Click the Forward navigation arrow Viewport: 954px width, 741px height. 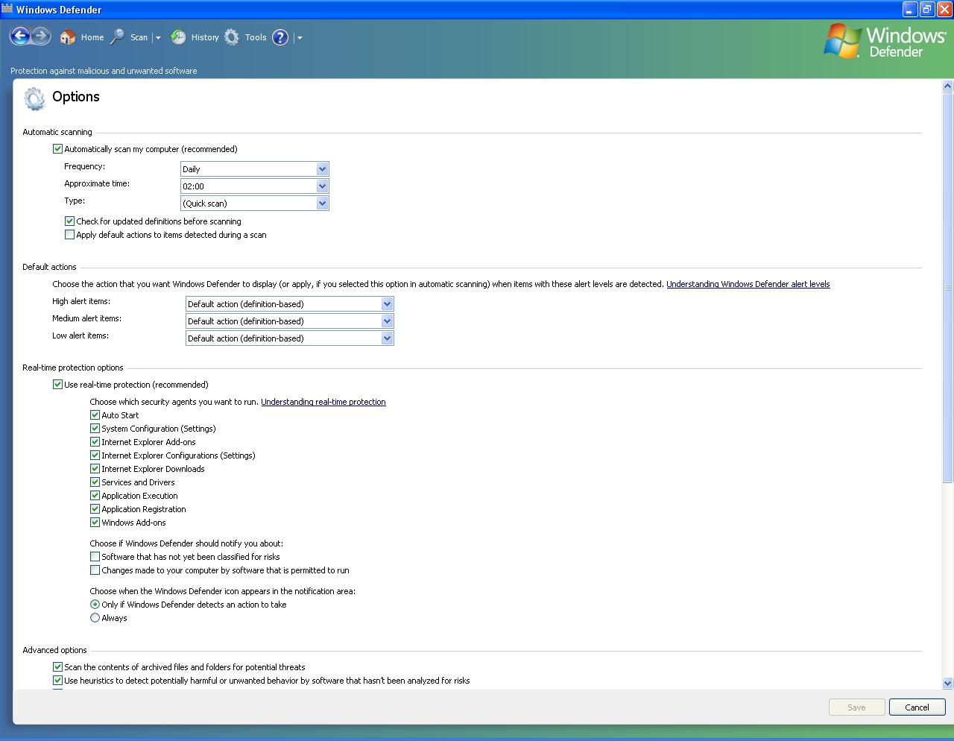click(41, 37)
